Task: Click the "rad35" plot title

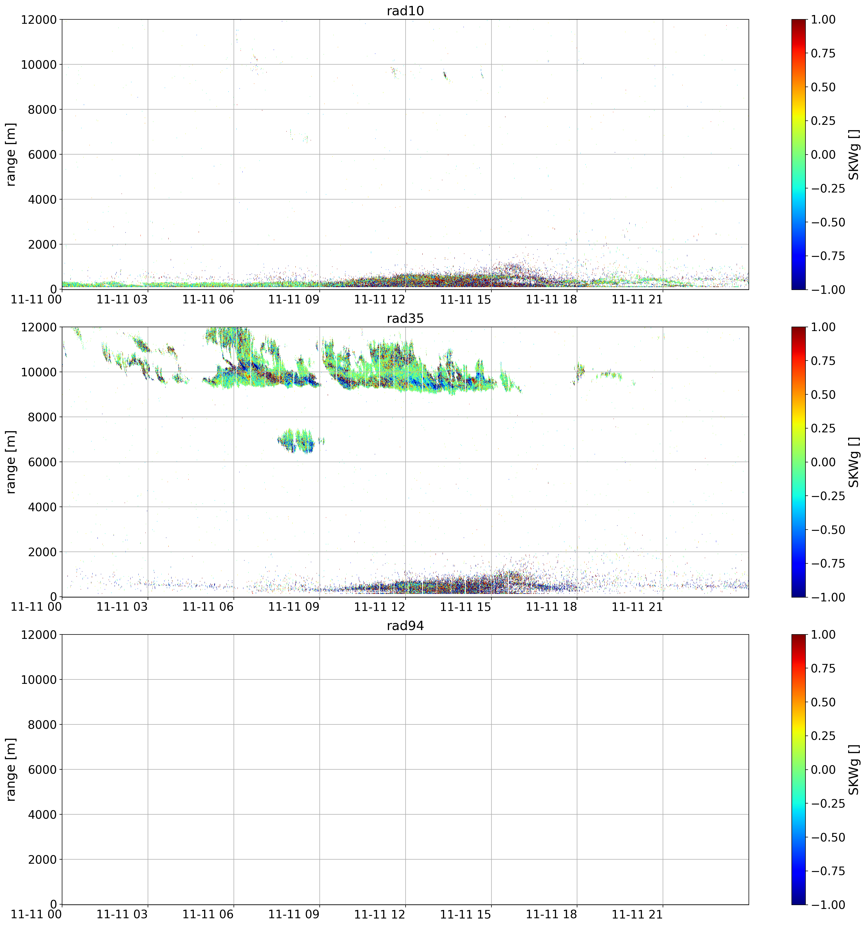Action: pos(405,318)
